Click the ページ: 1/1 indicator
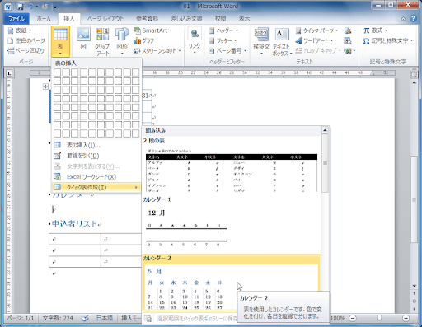The image size is (422, 327). click(21, 318)
